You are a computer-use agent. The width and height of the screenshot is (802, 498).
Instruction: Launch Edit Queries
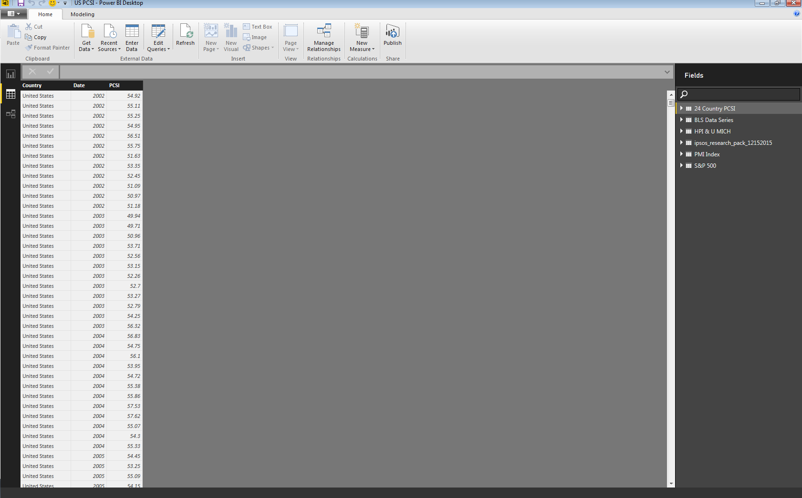(158, 38)
